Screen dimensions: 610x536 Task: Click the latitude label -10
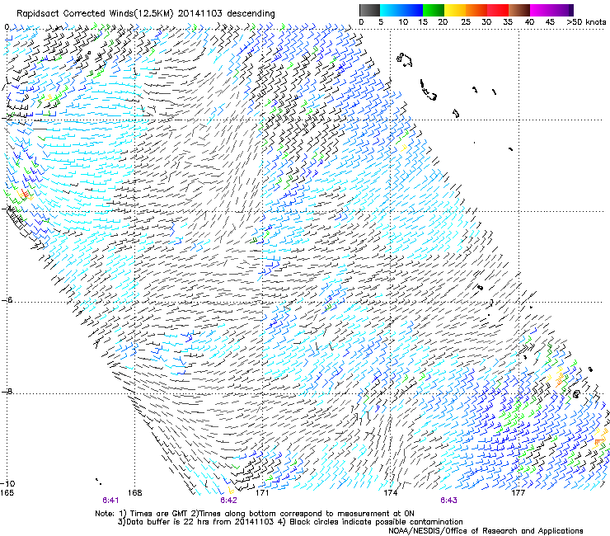coord(7,483)
